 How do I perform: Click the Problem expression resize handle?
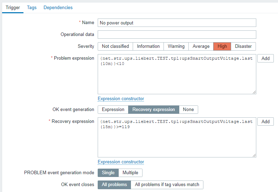(x=254, y=92)
